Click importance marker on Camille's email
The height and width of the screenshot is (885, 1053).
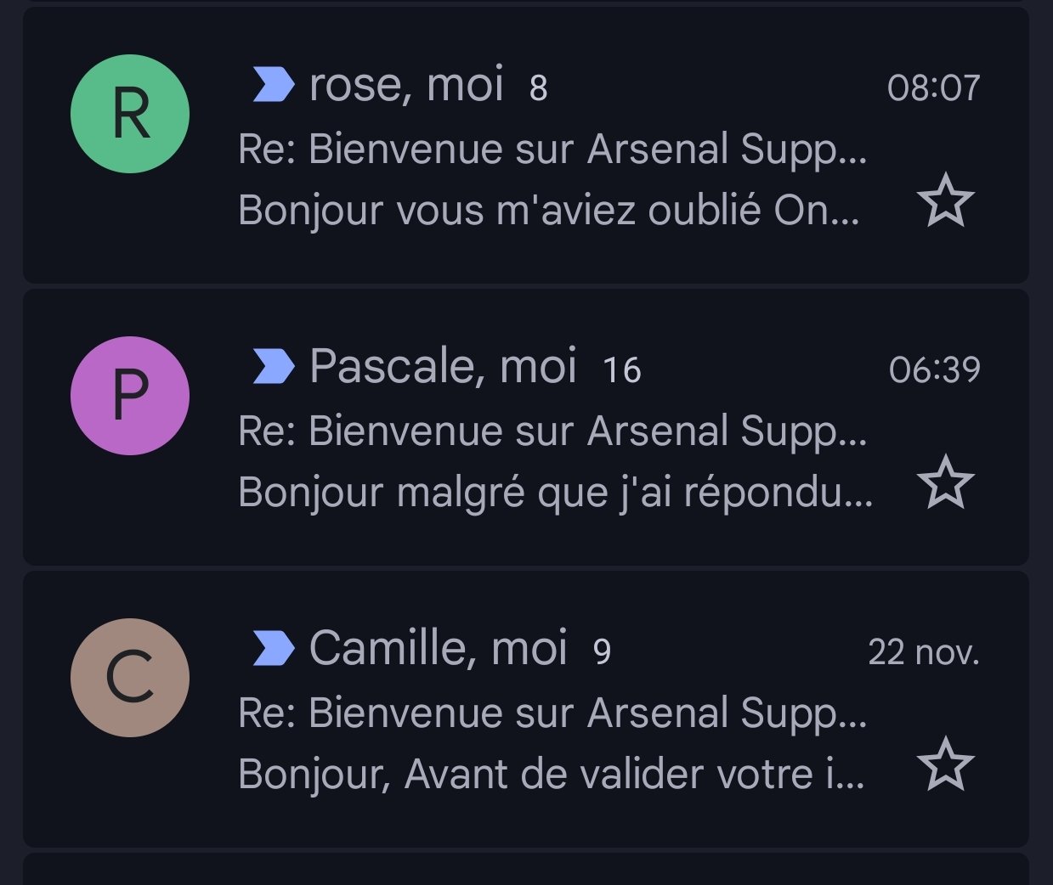274,649
